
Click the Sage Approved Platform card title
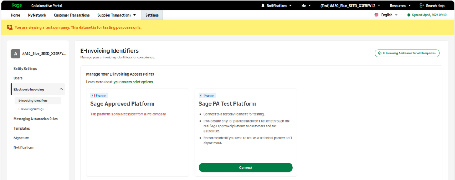pos(123,104)
